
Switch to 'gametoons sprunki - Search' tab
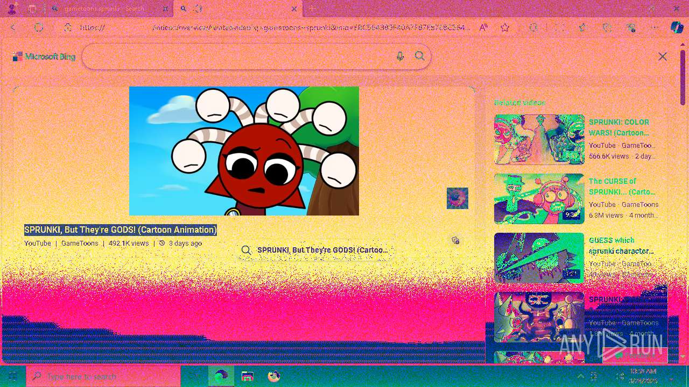[105, 9]
